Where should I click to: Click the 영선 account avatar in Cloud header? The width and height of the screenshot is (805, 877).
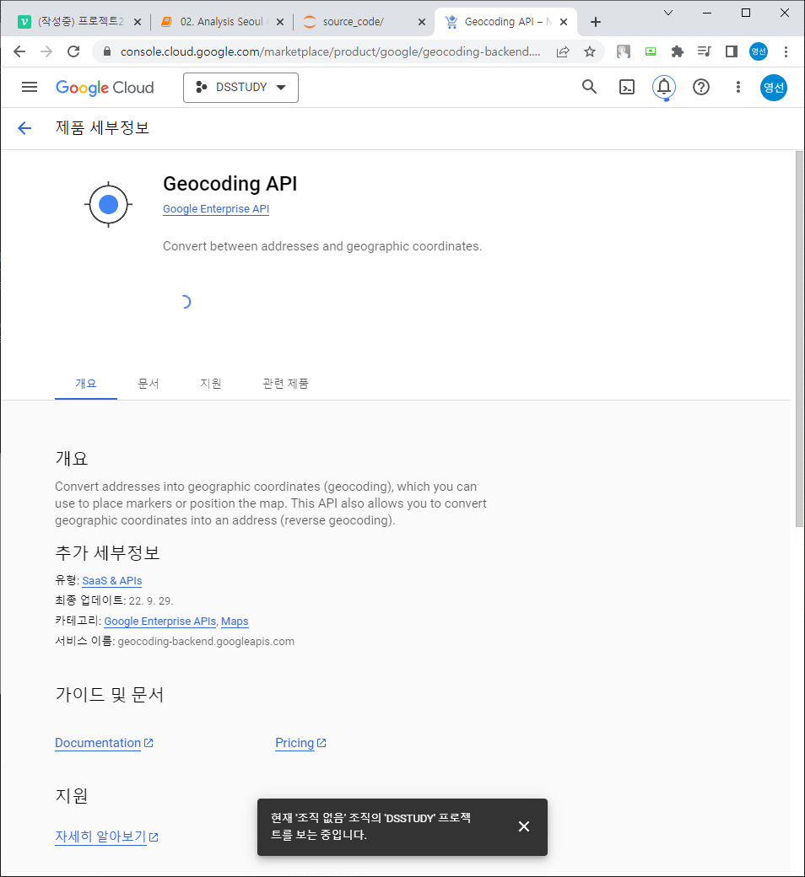(774, 87)
